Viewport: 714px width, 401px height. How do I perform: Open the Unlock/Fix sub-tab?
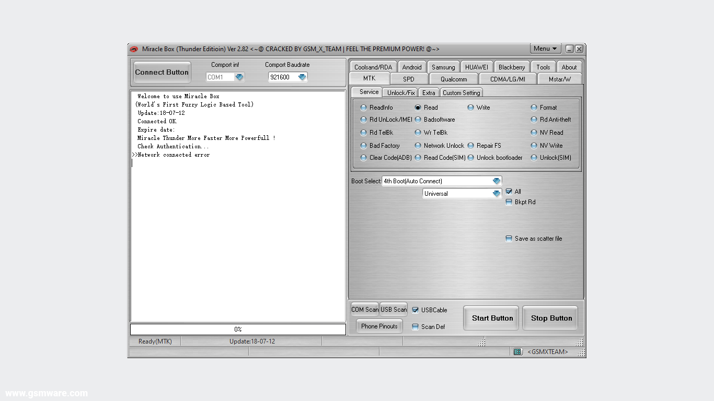click(x=401, y=93)
